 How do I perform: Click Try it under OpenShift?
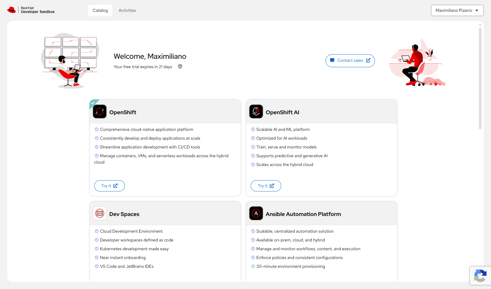(109, 186)
